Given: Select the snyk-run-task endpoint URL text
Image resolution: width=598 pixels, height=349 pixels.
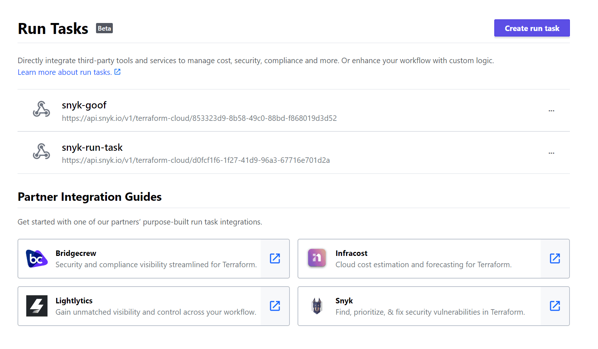Looking at the screenshot, I should click(196, 160).
